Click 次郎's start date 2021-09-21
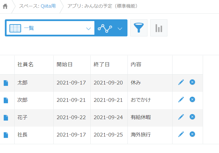This screenshot has width=219, height=153. [71, 100]
